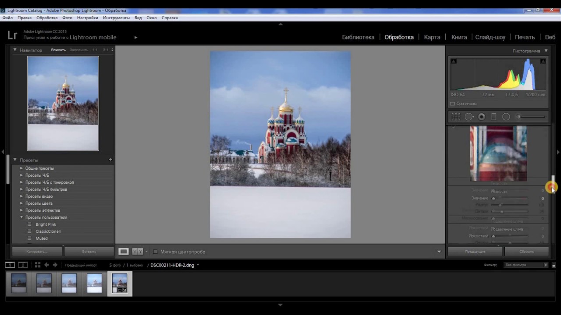Open the Обработка menu
Image resolution: width=561 pixels, height=315 pixels.
point(47,18)
